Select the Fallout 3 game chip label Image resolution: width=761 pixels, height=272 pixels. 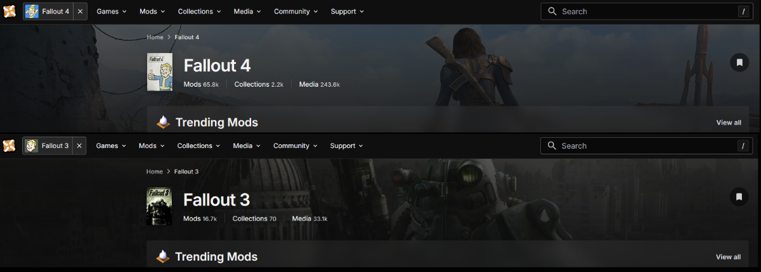coord(55,145)
